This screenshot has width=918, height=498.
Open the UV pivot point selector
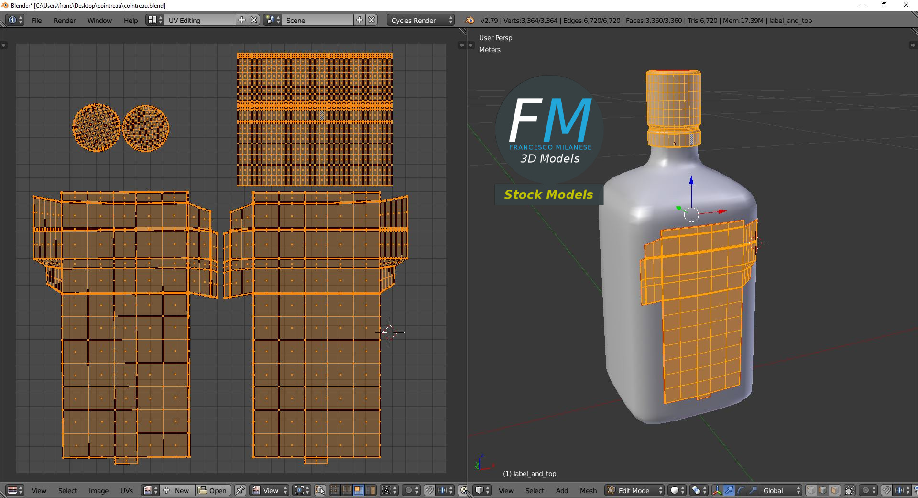pyautogui.click(x=302, y=490)
